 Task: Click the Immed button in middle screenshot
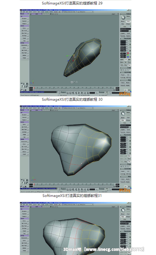[128, 182]
